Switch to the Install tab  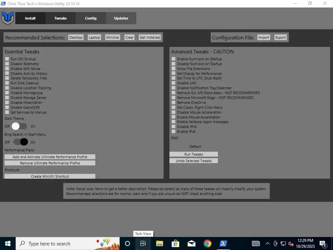coord(30,18)
